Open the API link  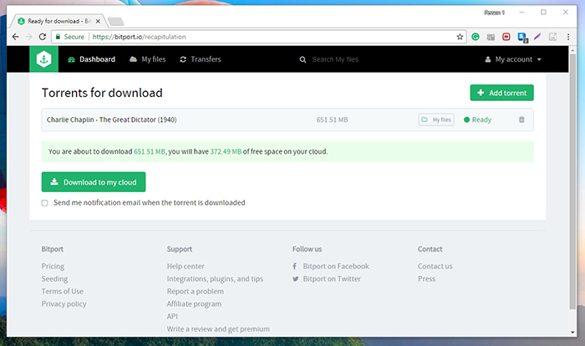click(x=172, y=317)
